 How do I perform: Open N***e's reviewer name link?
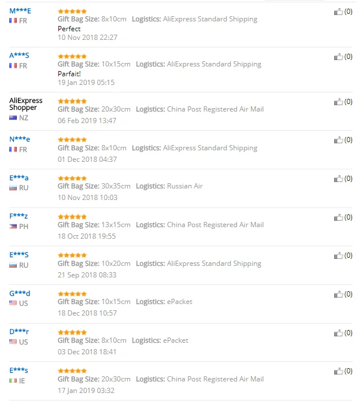click(20, 139)
